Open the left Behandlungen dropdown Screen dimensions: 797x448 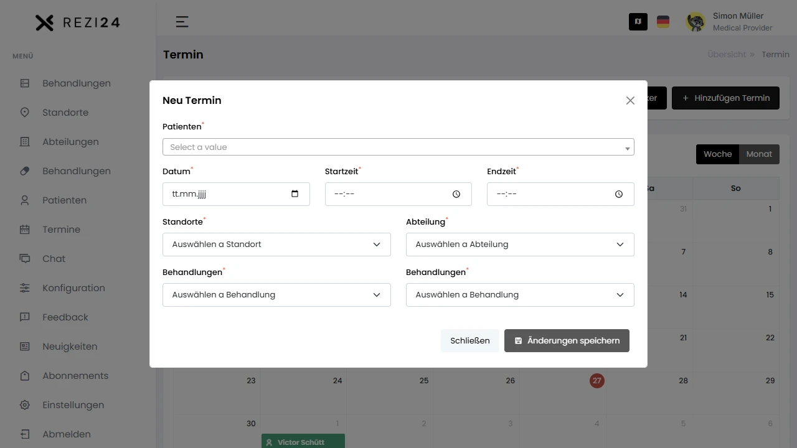click(276, 295)
